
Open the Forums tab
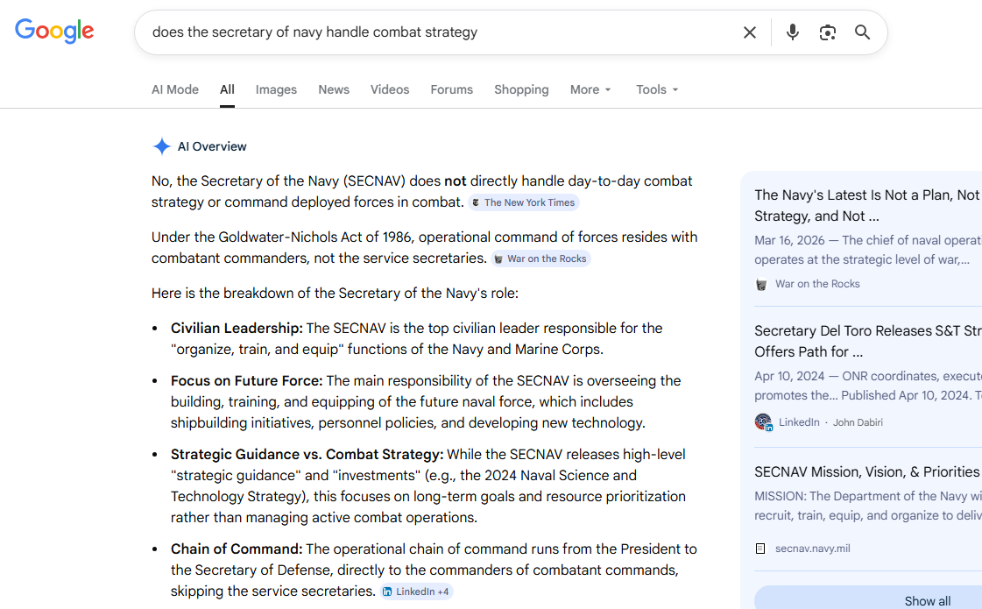tap(451, 89)
